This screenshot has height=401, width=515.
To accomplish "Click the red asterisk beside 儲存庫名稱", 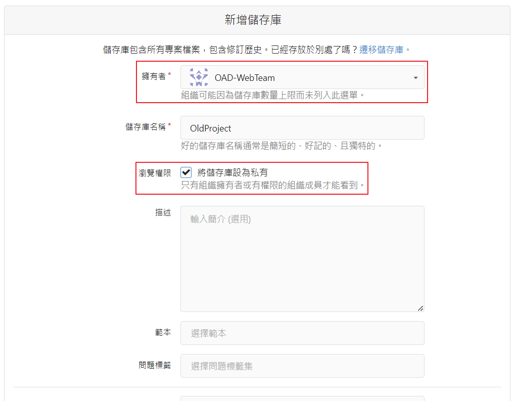I will [x=169, y=125].
